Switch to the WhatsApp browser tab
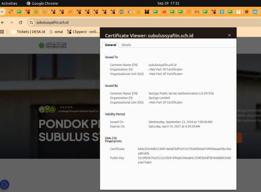This screenshot has width=261, height=192. click(36, 12)
